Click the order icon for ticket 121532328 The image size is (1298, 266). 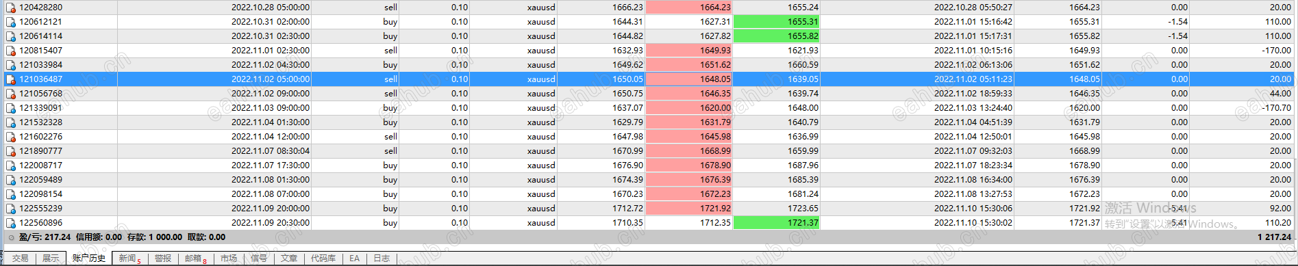10,122
